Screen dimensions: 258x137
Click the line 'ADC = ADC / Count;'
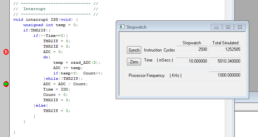(x=65, y=84)
